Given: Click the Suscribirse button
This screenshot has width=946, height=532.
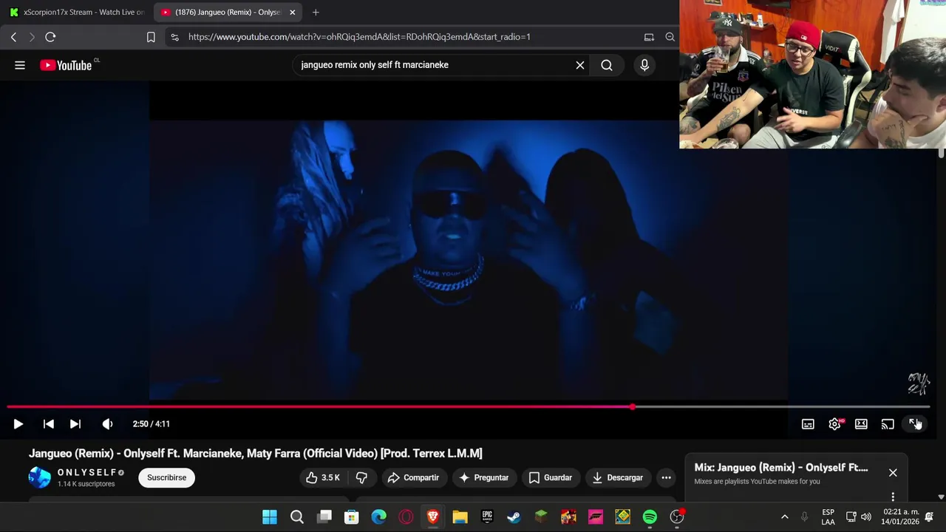Looking at the screenshot, I should click(x=166, y=477).
